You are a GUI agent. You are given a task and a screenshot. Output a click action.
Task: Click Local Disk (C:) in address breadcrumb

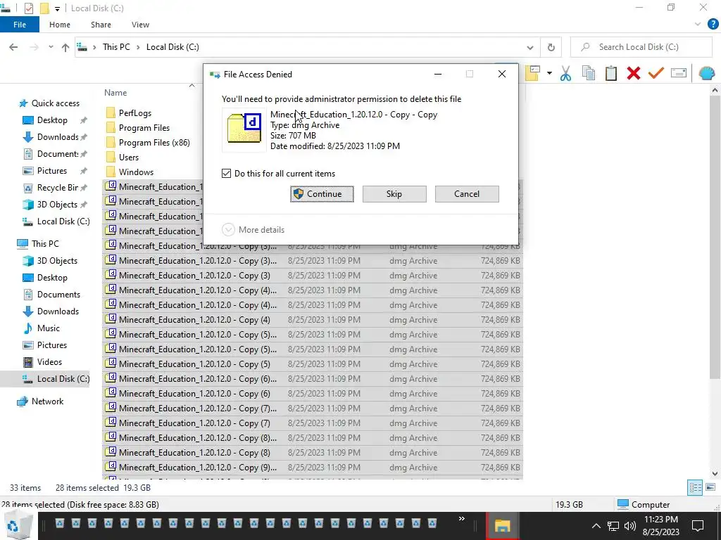[x=173, y=47]
